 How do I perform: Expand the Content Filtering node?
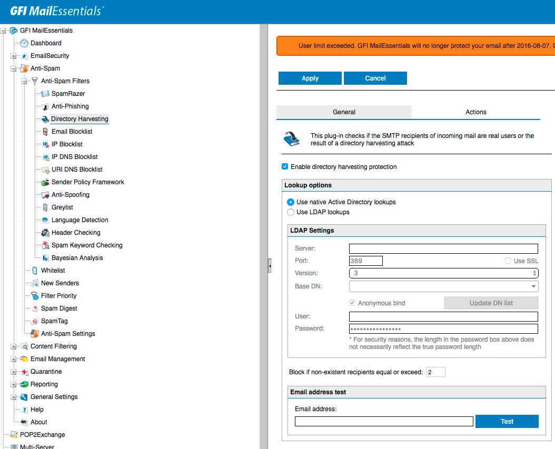tap(14, 346)
